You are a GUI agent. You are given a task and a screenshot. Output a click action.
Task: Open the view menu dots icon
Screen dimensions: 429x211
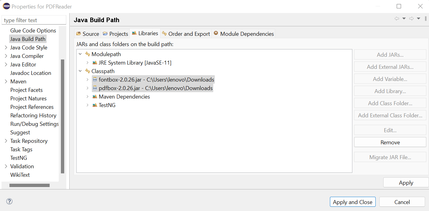coord(425,18)
